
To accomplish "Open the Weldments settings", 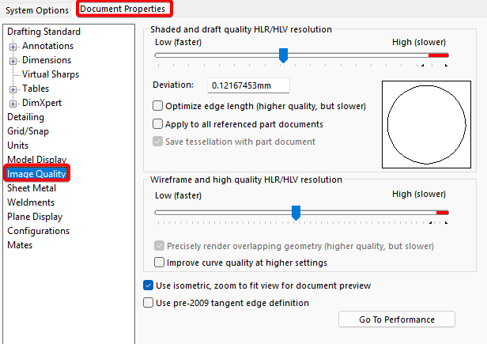I will click(31, 202).
